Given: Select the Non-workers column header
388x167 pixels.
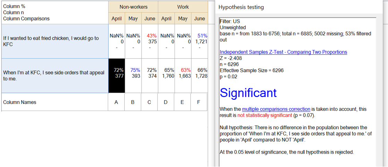Looking at the screenshot, I should click(x=133, y=7).
